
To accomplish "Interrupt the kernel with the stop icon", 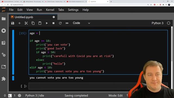I will (x=54, y=23).
